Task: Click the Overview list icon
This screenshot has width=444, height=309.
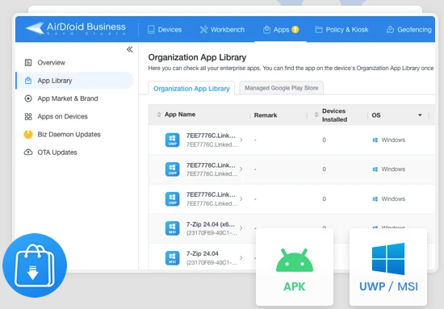Action: click(28, 63)
